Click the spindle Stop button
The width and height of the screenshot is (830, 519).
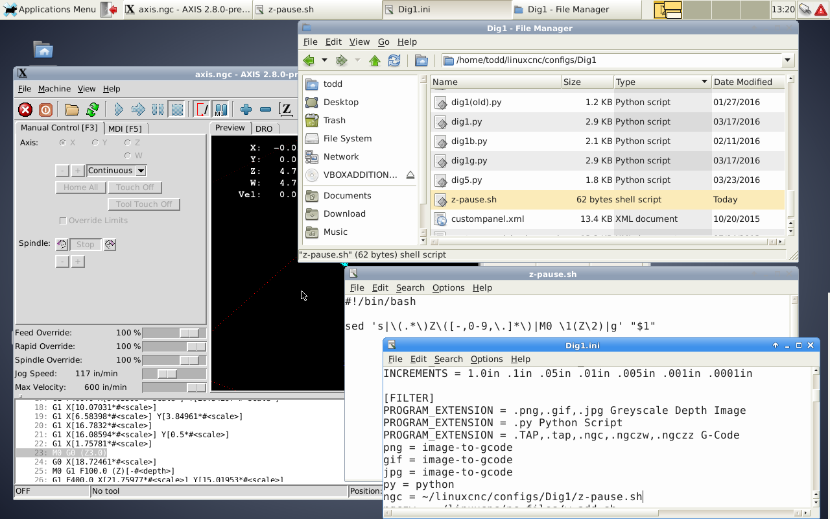pyautogui.click(x=86, y=245)
